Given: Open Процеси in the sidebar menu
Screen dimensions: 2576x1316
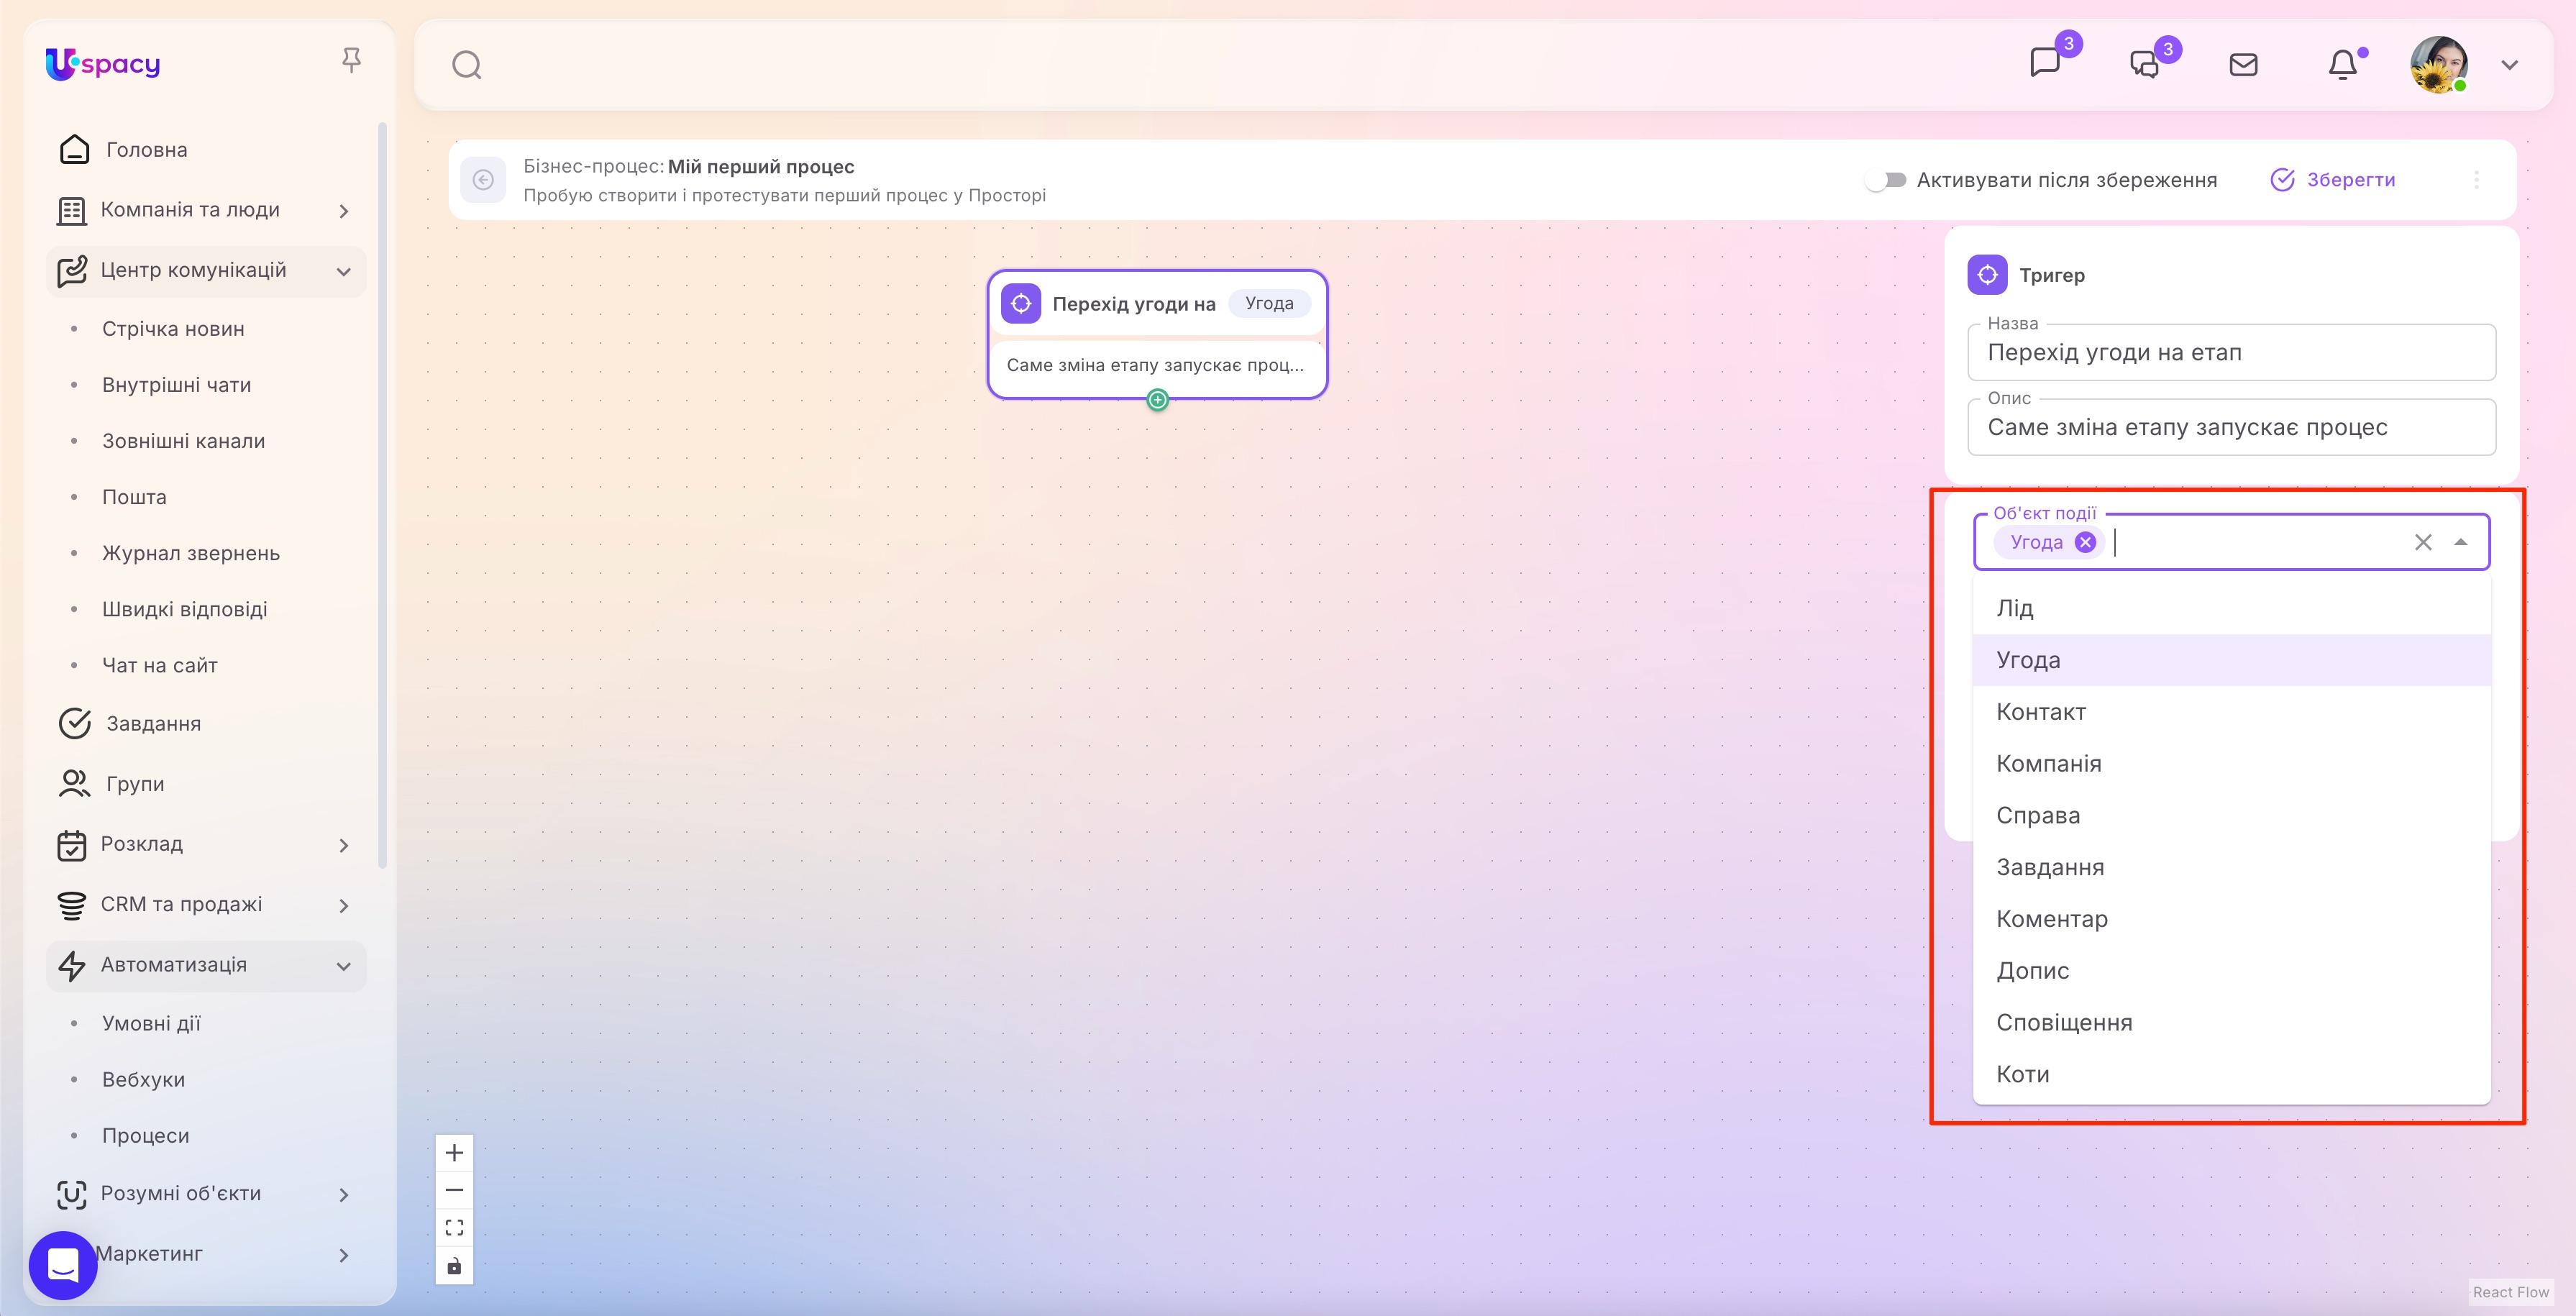Looking at the screenshot, I should [x=145, y=1135].
